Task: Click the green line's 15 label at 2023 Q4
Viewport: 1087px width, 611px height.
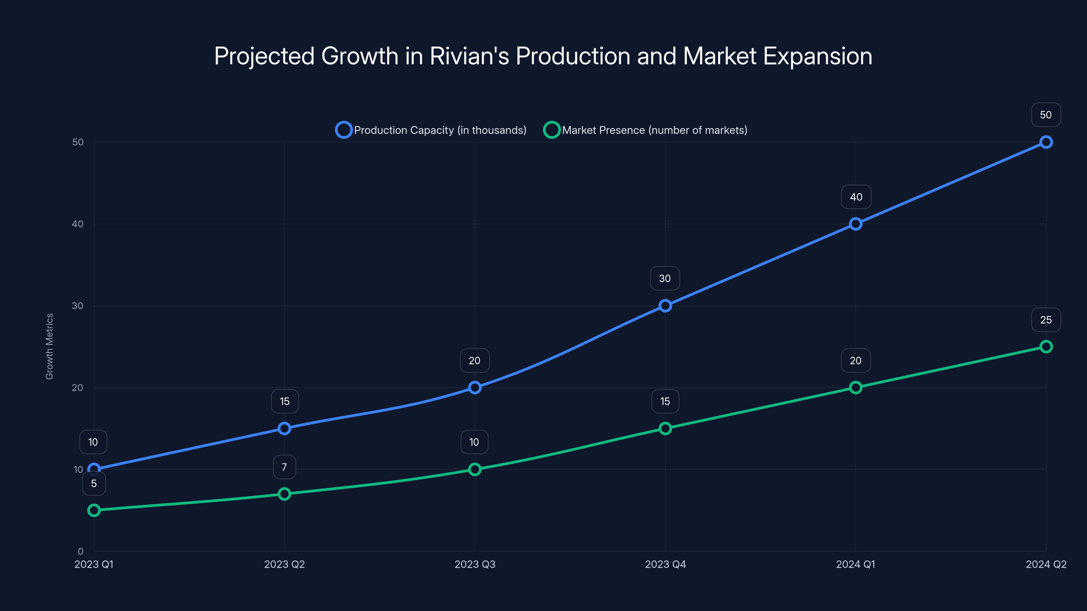Action: click(x=665, y=401)
